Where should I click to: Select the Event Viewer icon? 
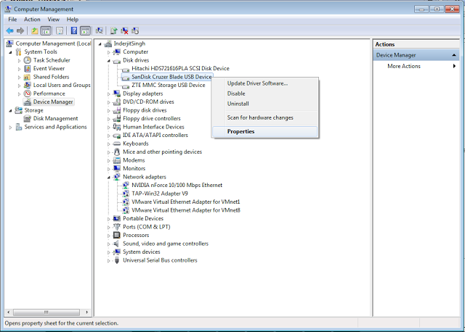point(28,69)
